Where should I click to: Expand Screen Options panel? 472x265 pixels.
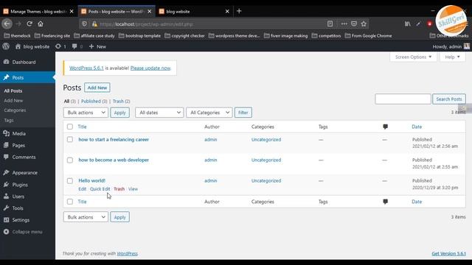pos(413,57)
